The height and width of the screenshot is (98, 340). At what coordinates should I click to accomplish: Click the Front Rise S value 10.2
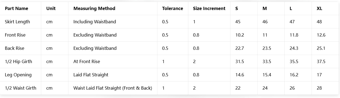[240, 35]
